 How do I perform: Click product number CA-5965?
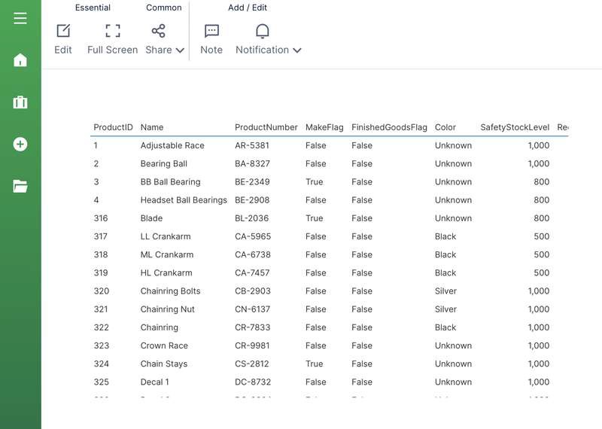point(253,236)
